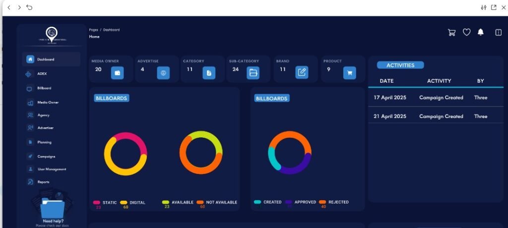Open ADEX from the sidebar
Screen dimensions: 508x228
point(42,74)
